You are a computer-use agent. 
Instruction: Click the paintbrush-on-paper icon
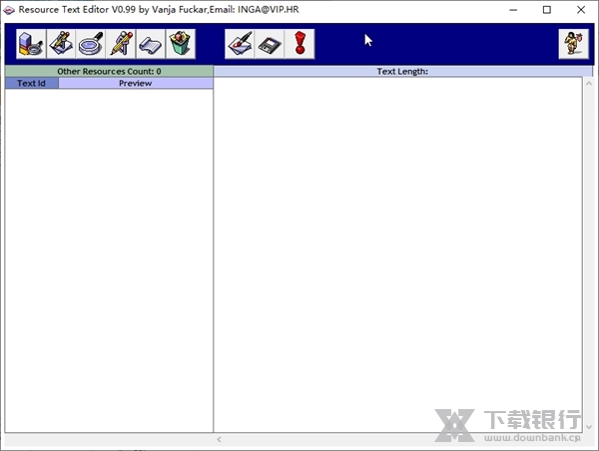240,44
